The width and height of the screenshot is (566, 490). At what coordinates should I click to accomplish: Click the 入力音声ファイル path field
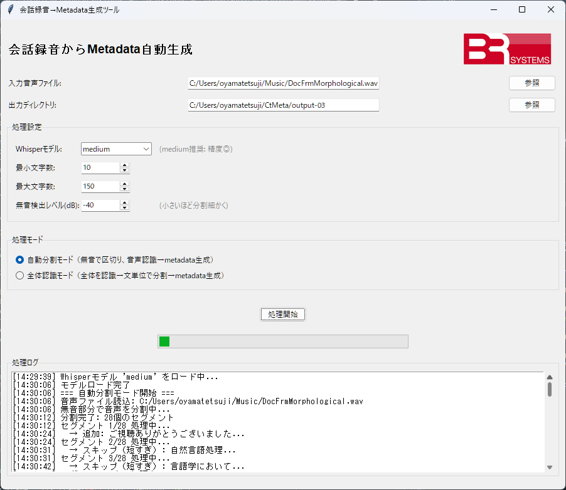(283, 83)
